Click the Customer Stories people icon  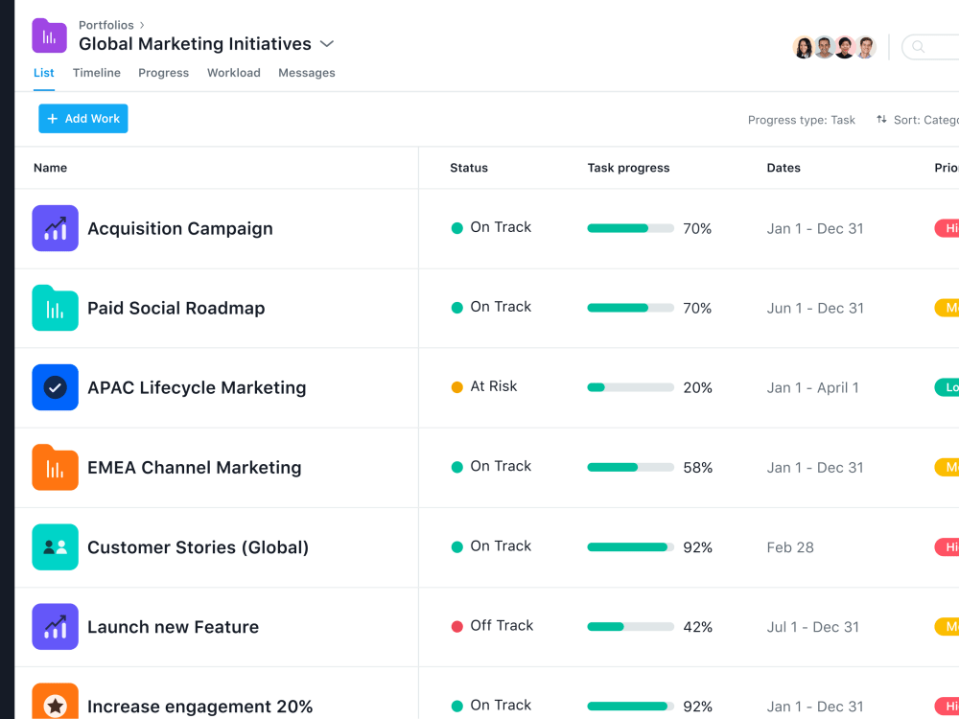click(55, 546)
